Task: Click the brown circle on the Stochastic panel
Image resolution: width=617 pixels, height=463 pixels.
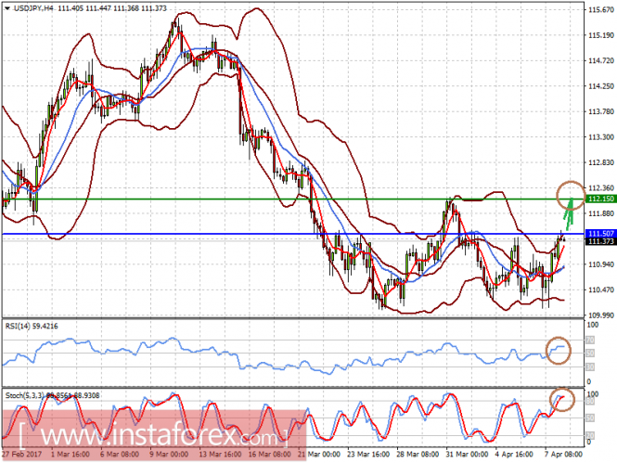Action: click(562, 400)
